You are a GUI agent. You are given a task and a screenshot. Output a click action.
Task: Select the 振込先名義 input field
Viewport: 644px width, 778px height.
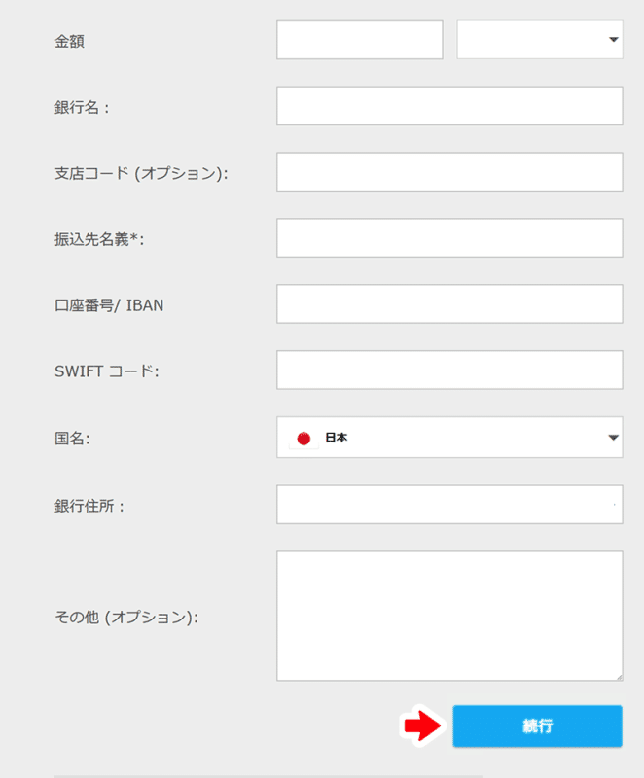click(449, 237)
